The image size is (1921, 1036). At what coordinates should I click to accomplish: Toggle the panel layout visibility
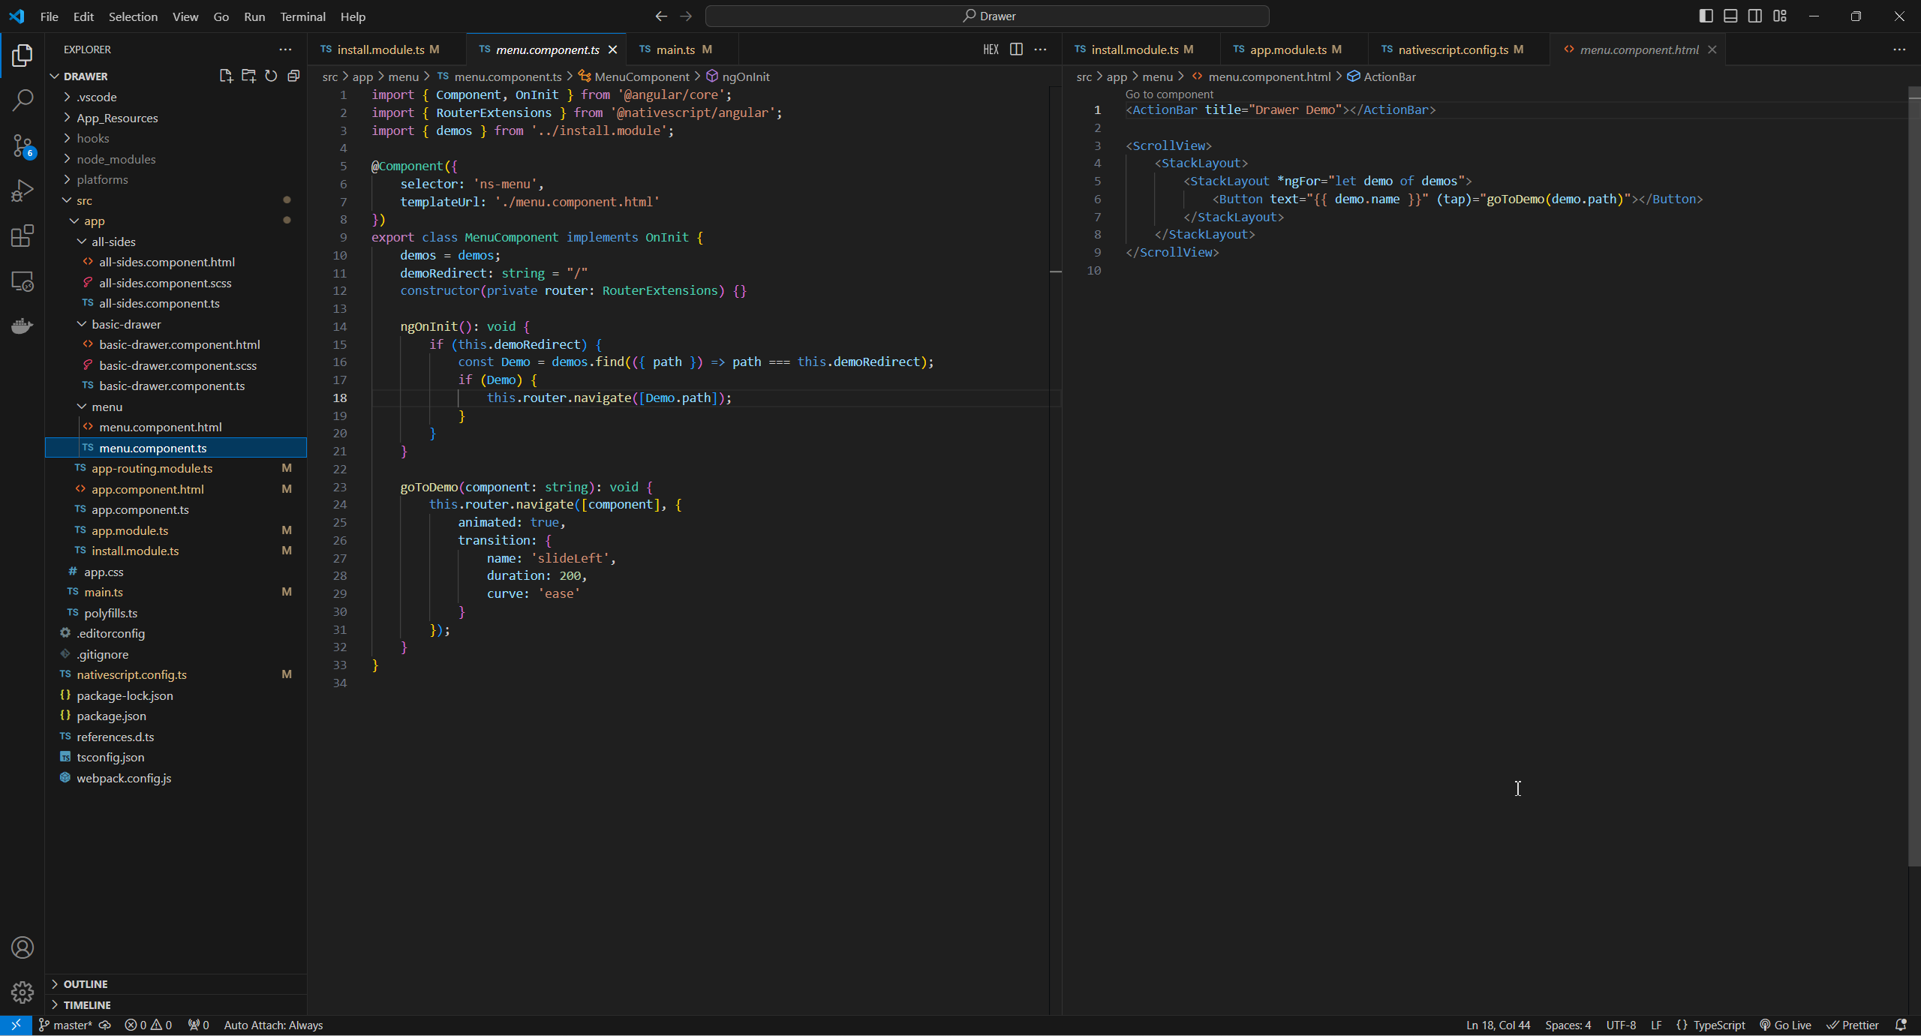1730,16
